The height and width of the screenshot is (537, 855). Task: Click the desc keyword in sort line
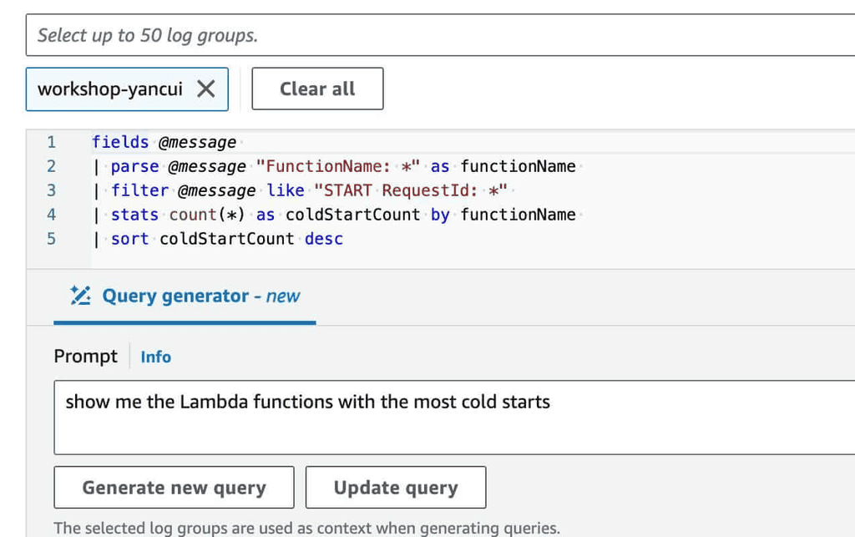pyautogui.click(x=324, y=239)
